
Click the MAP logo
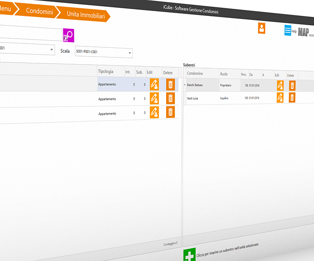(303, 32)
